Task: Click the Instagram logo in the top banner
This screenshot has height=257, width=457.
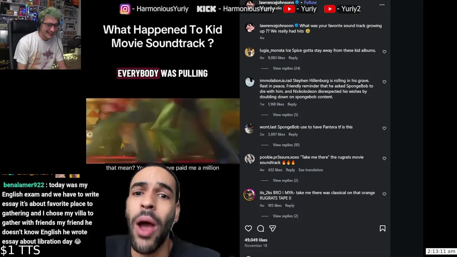Action: tap(125, 9)
